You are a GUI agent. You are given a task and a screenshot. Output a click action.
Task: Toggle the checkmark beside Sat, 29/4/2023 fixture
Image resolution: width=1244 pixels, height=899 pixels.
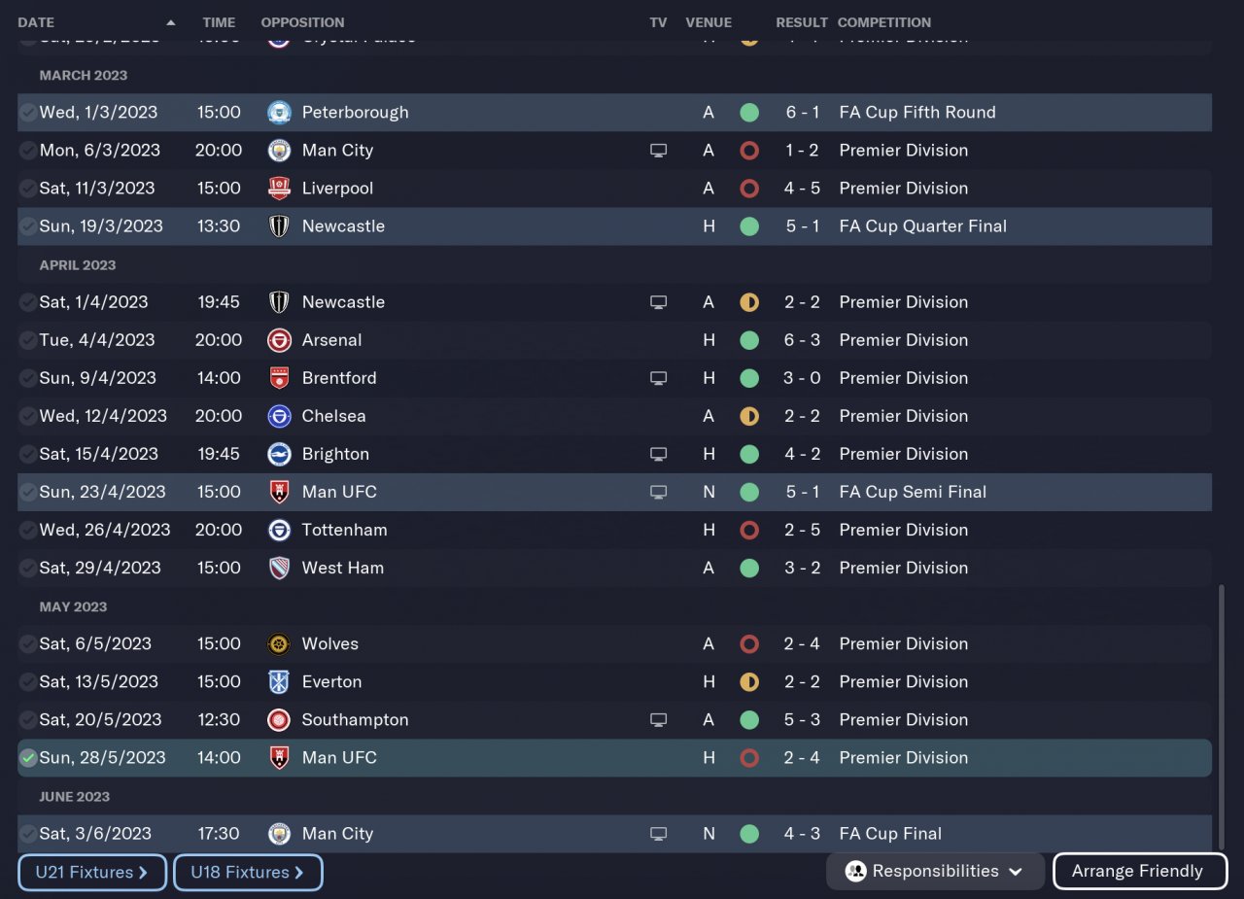[x=28, y=569]
